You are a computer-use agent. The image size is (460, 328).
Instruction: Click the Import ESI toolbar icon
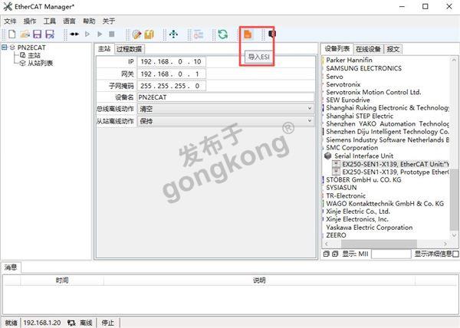pyautogui.click(x=248, y=34)
